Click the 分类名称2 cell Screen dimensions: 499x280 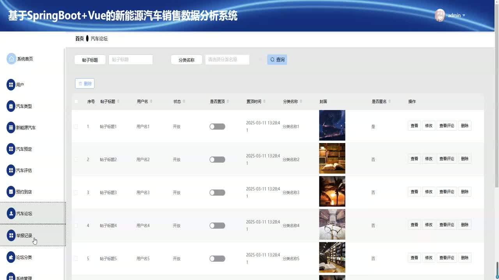pyautogui.click(x=291, y=159)
